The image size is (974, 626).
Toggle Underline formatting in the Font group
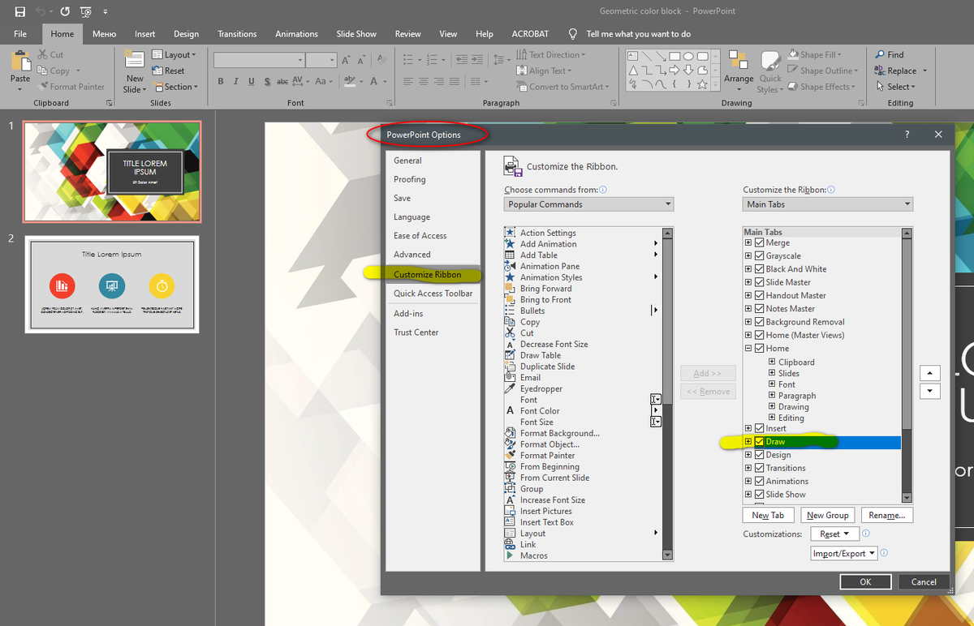252,81
